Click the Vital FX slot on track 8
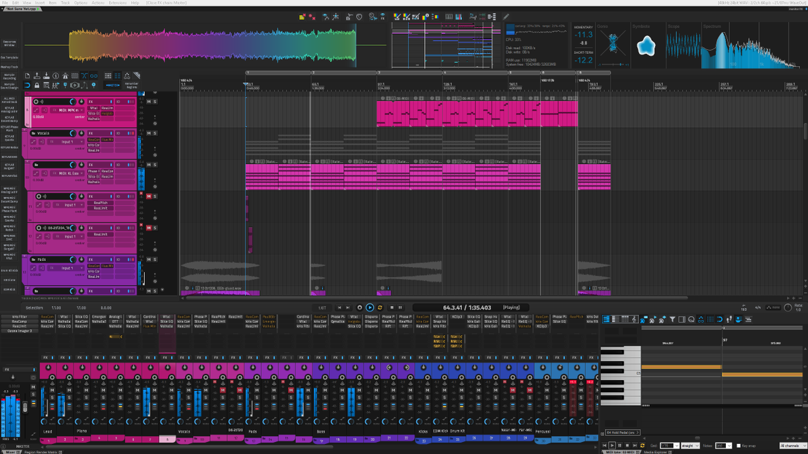 coord(94,108)
